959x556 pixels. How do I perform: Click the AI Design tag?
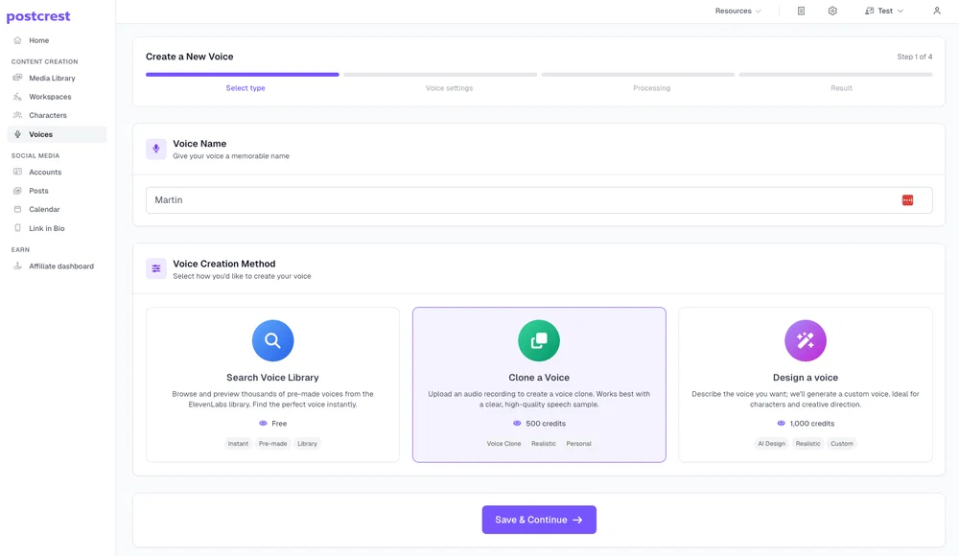771,444
